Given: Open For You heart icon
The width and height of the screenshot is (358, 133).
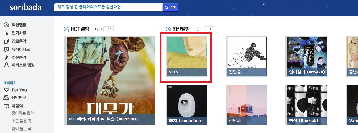Looking at the screenshot, I should coord(6,90).
